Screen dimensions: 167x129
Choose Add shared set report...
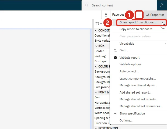[138, 92]
